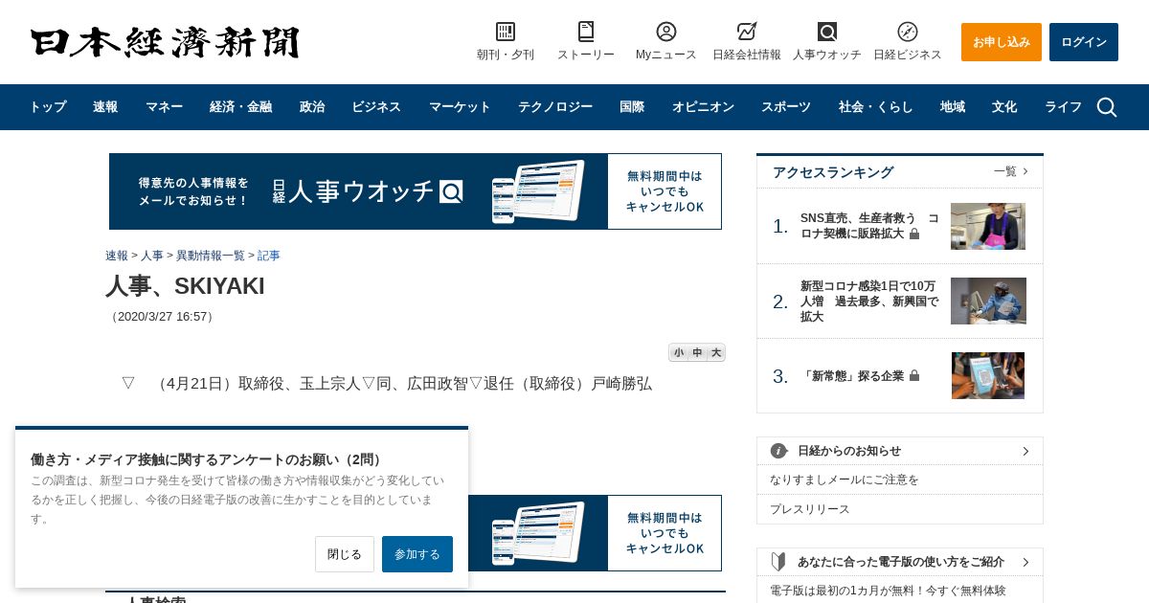1149x603 pixels.
Task: Set font size to 大
Action: (x=715, y=353)
